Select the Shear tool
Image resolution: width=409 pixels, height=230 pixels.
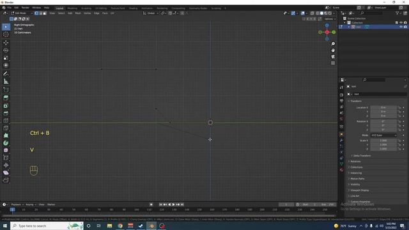point(6,172)
